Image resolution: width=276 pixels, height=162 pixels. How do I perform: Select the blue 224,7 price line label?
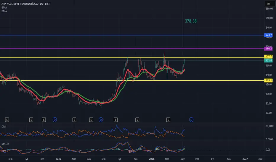coord(269,35)
